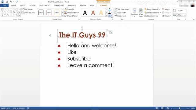Apply the gold A WordArt style
Image resolution: width=196 pixels, height=110 pixels.
click(101, 13)
